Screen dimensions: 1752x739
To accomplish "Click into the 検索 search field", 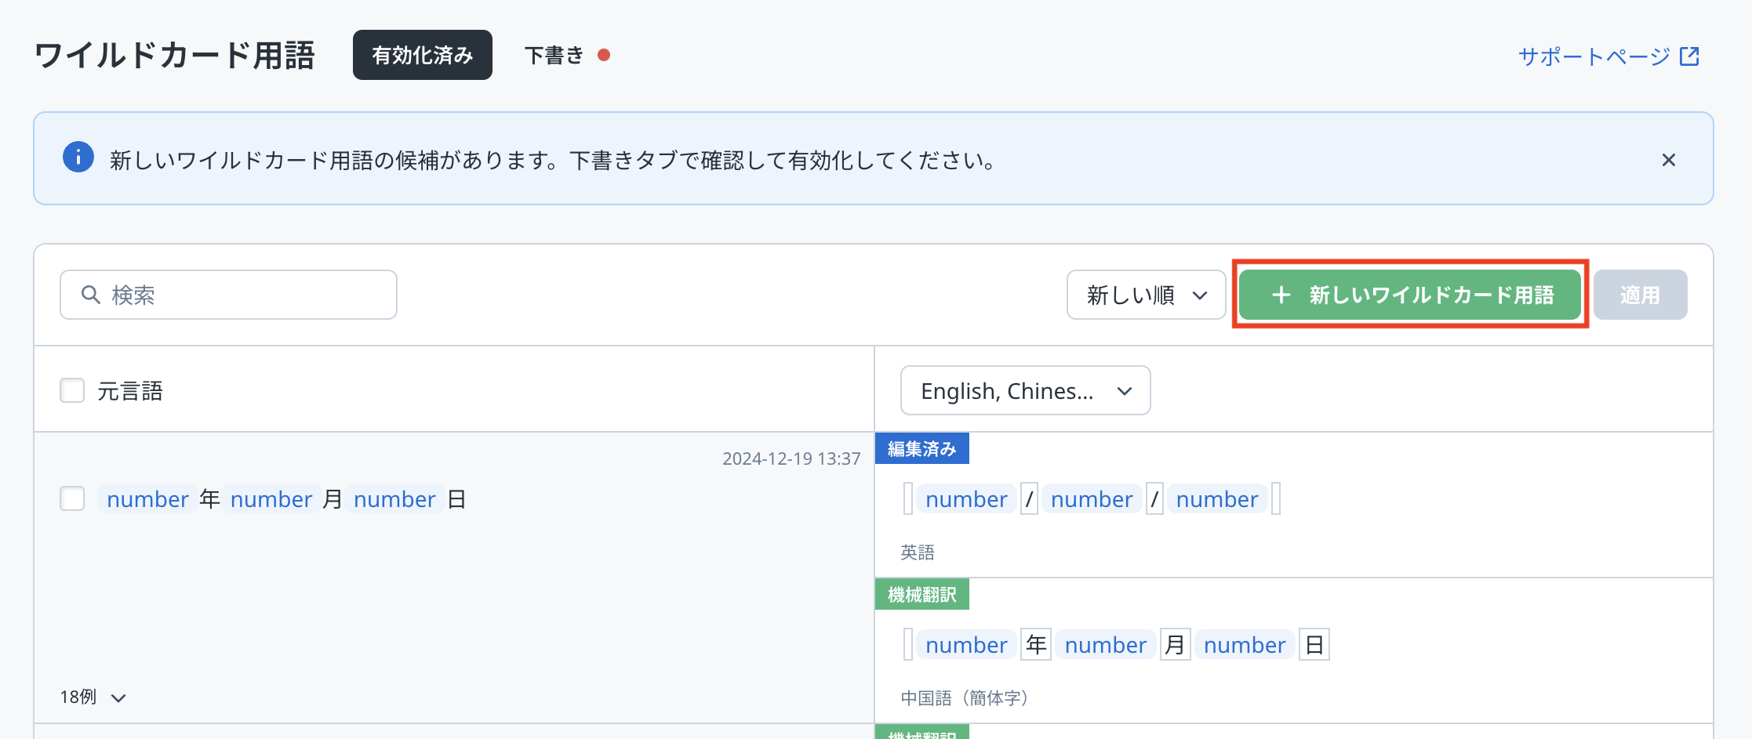I will click(243, 295).
